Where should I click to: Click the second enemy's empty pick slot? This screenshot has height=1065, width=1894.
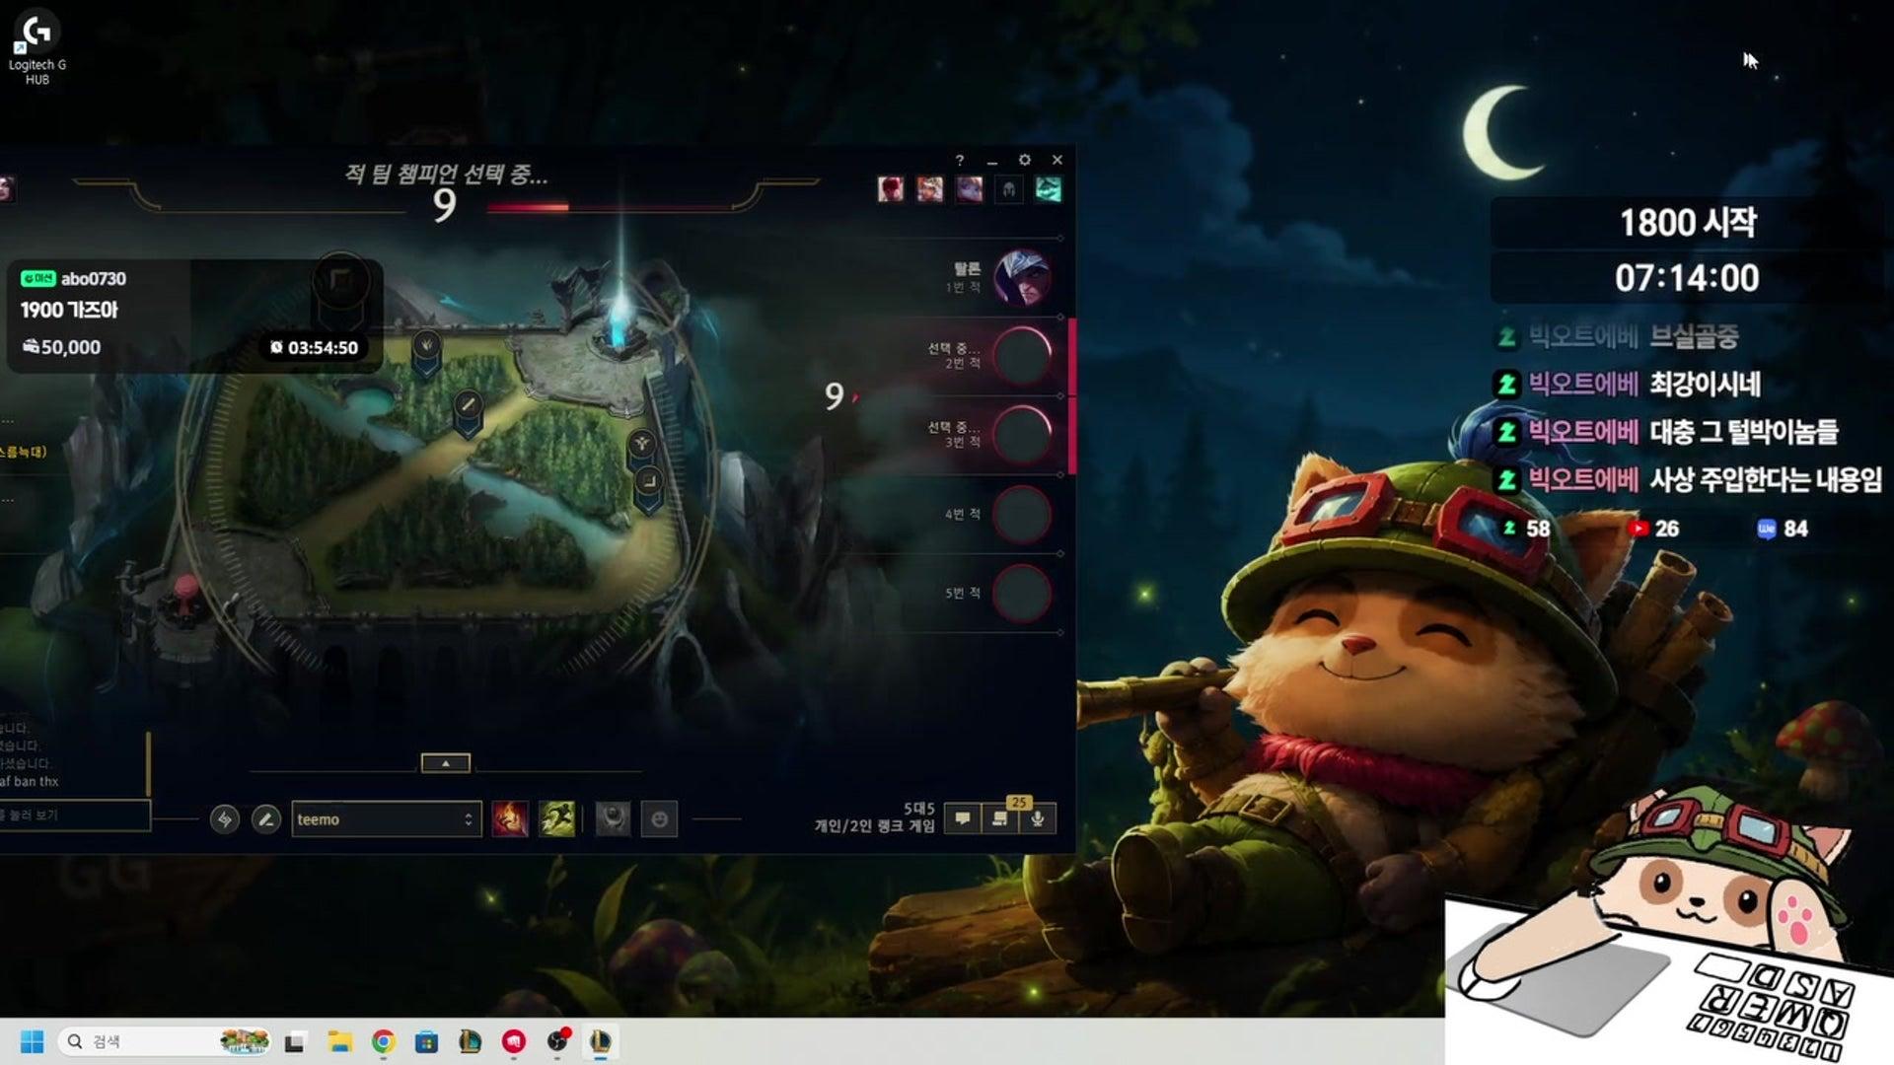tap(1023, 356)
